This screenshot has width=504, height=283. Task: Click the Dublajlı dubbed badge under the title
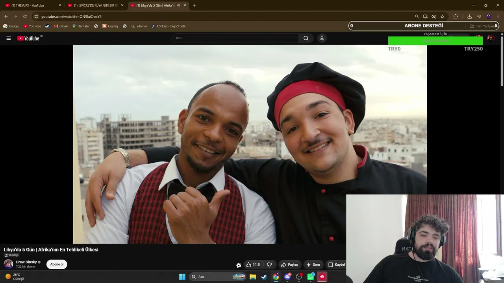(11, 255)
